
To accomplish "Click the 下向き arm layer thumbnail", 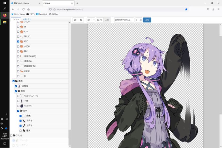I will click(24, 121).
